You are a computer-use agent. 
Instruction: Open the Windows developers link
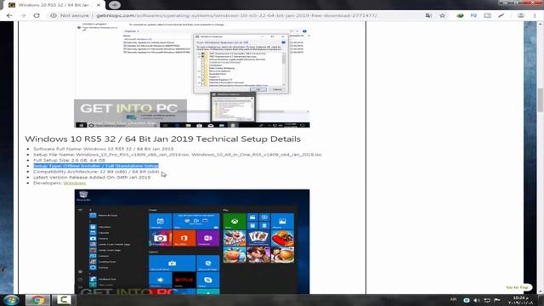click(x=74, y=183)
